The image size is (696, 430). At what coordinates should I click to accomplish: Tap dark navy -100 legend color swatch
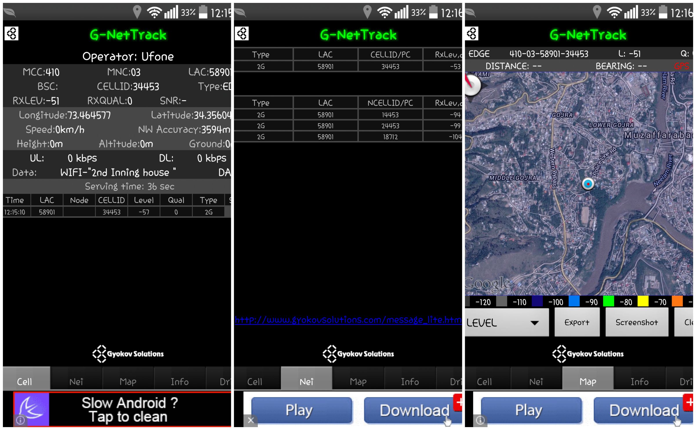pos(537,301)
